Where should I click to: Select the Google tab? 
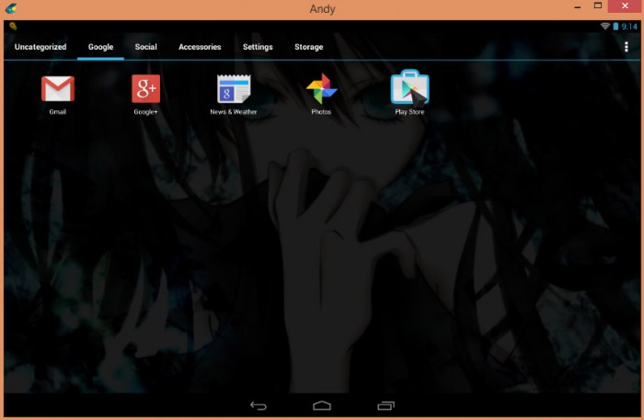tap(100, 47)
